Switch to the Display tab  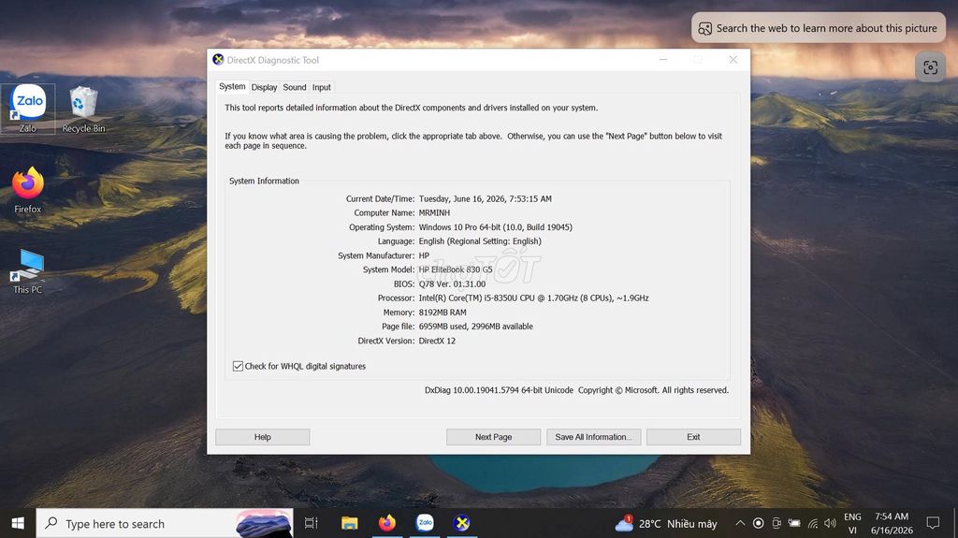point(264,87)
